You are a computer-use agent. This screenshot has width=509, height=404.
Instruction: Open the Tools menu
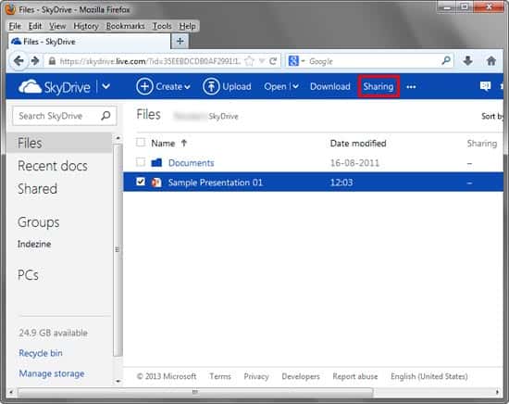click(162, 26)
